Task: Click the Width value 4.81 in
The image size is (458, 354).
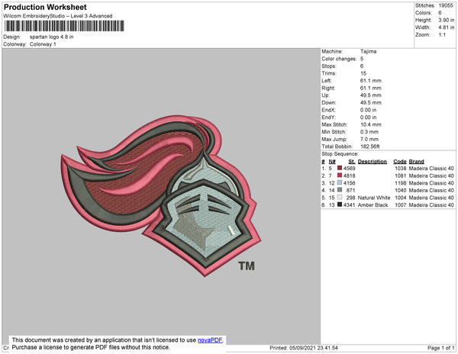Action: pos(447,27)
